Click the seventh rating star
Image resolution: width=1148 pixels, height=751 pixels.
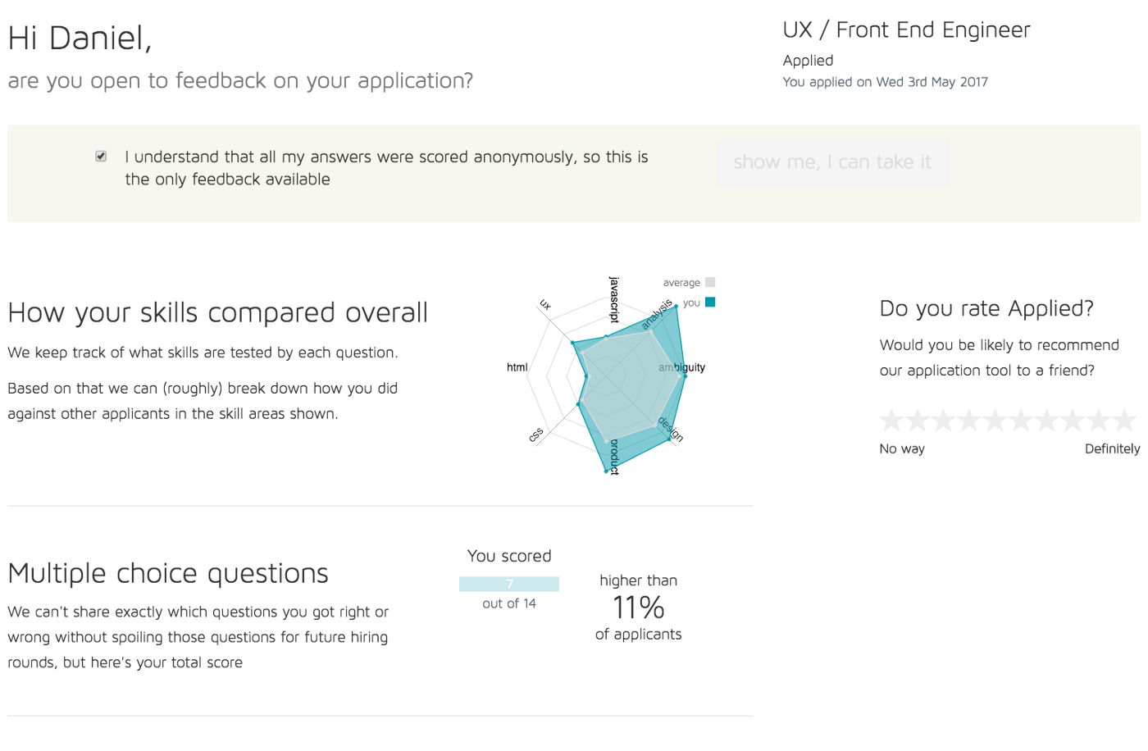click(x=1047, y=421)
